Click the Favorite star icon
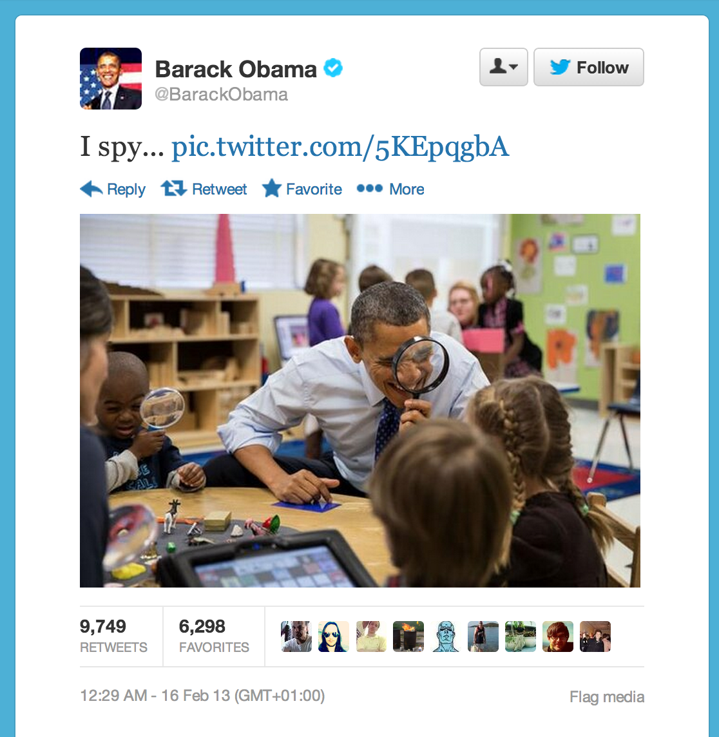 [272, 188]
